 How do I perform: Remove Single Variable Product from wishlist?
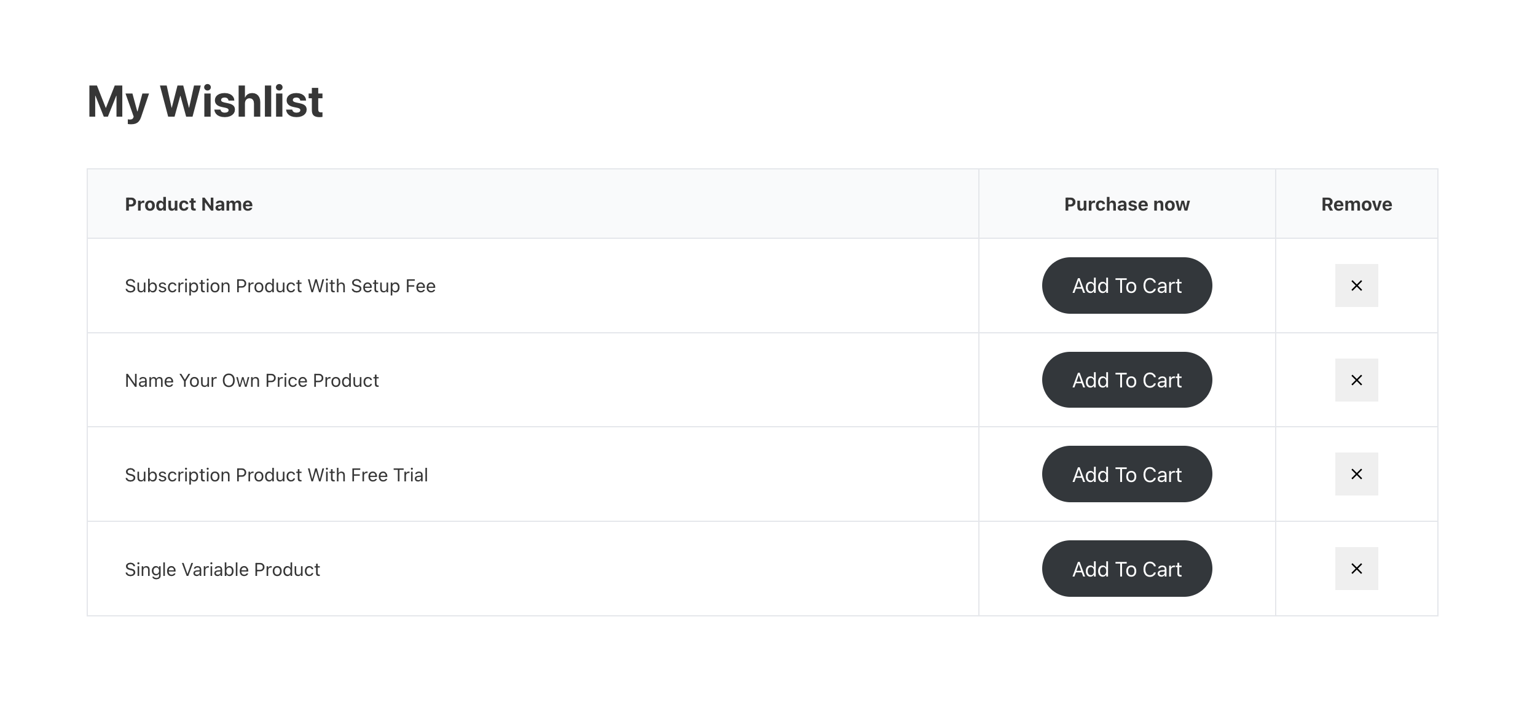[1356, 569]
